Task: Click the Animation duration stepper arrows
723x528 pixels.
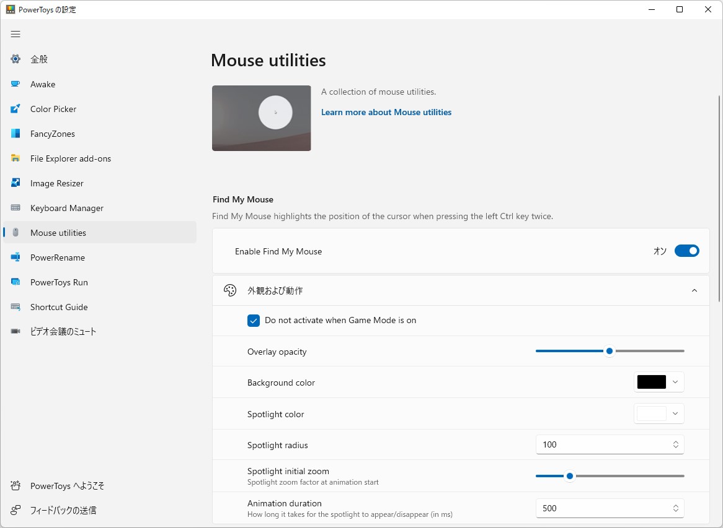Action: pos(675,508)
